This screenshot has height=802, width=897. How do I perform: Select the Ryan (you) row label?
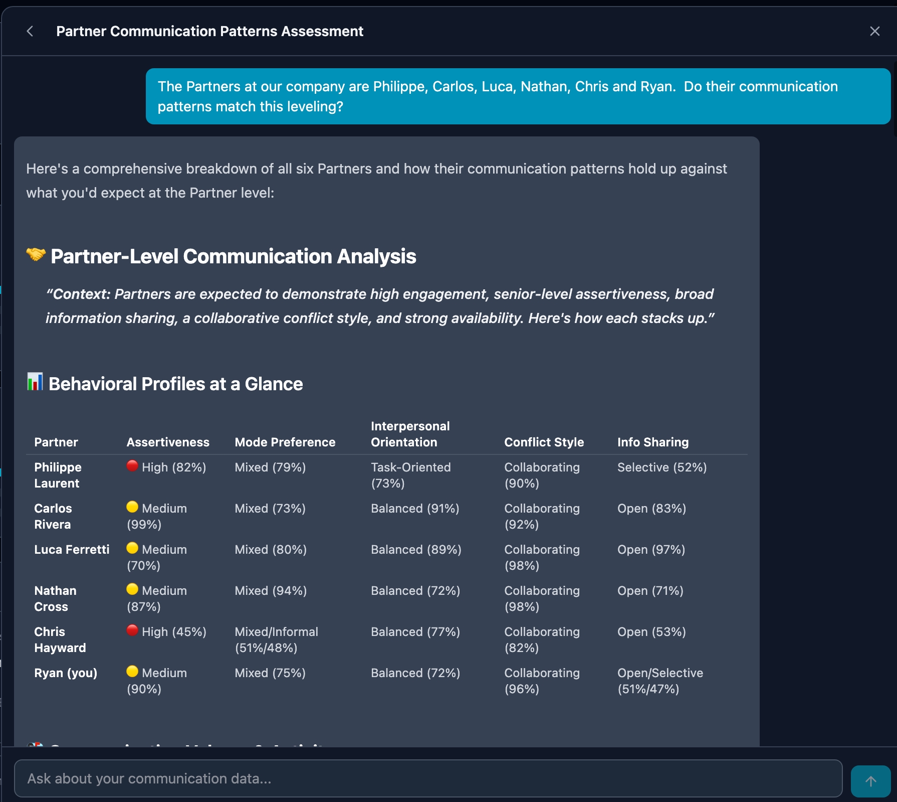[x=66, y=673]
